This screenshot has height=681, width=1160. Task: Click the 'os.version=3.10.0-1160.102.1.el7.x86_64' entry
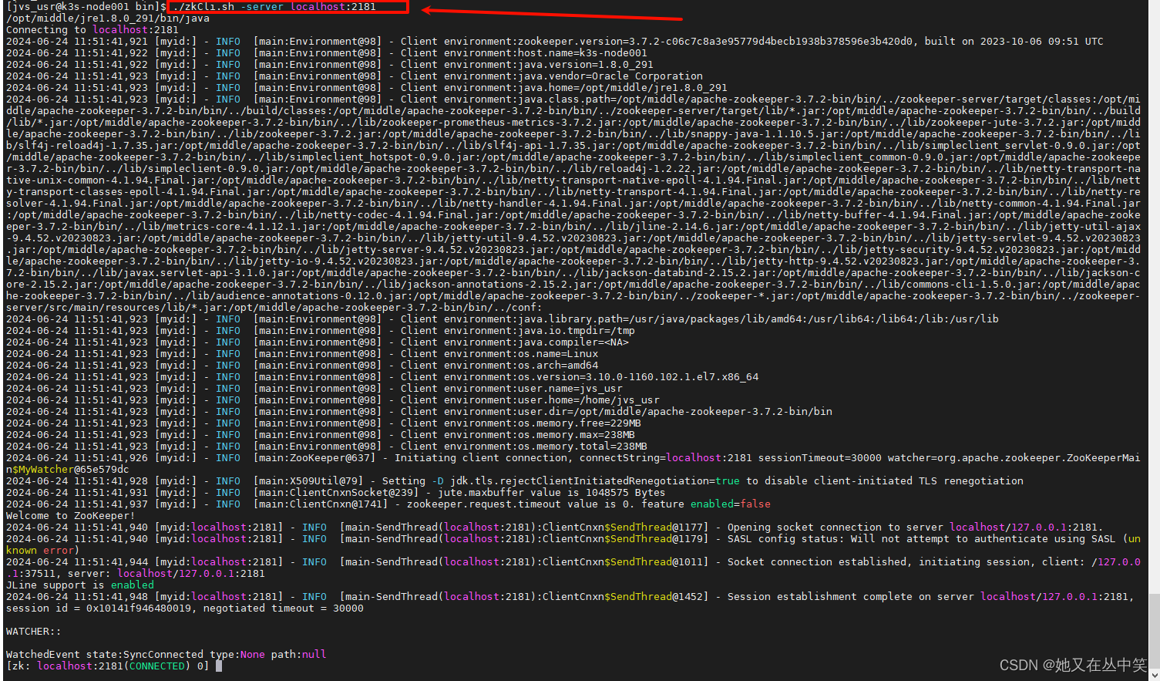point(638,376)
